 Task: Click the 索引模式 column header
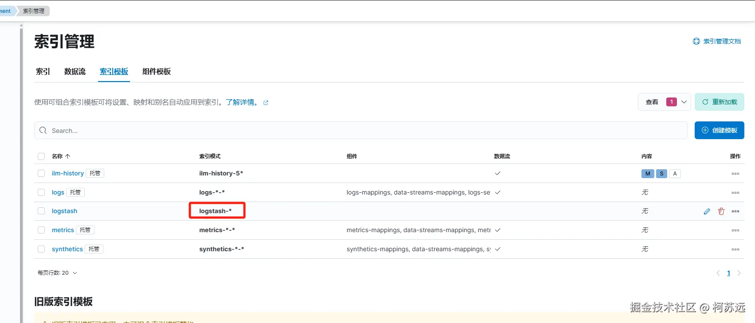click(x=210, y=156)
